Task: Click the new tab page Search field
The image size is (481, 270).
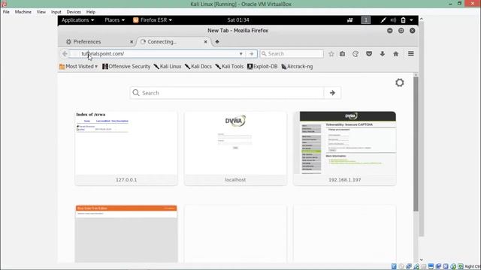Action: coord(227,93)
